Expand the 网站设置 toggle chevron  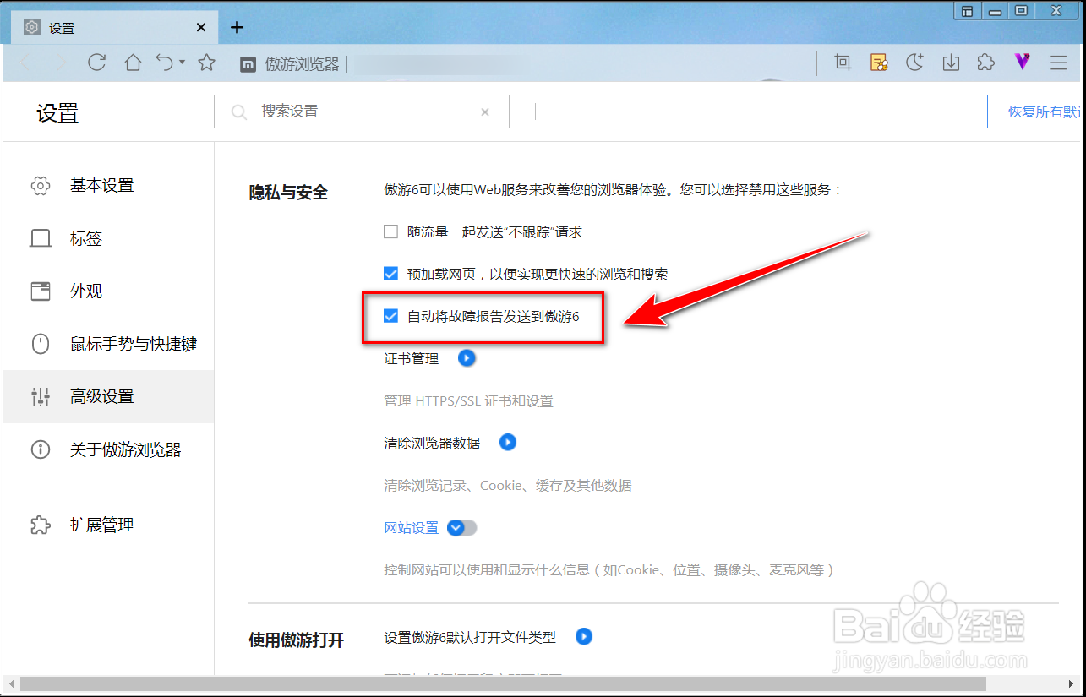461,527
